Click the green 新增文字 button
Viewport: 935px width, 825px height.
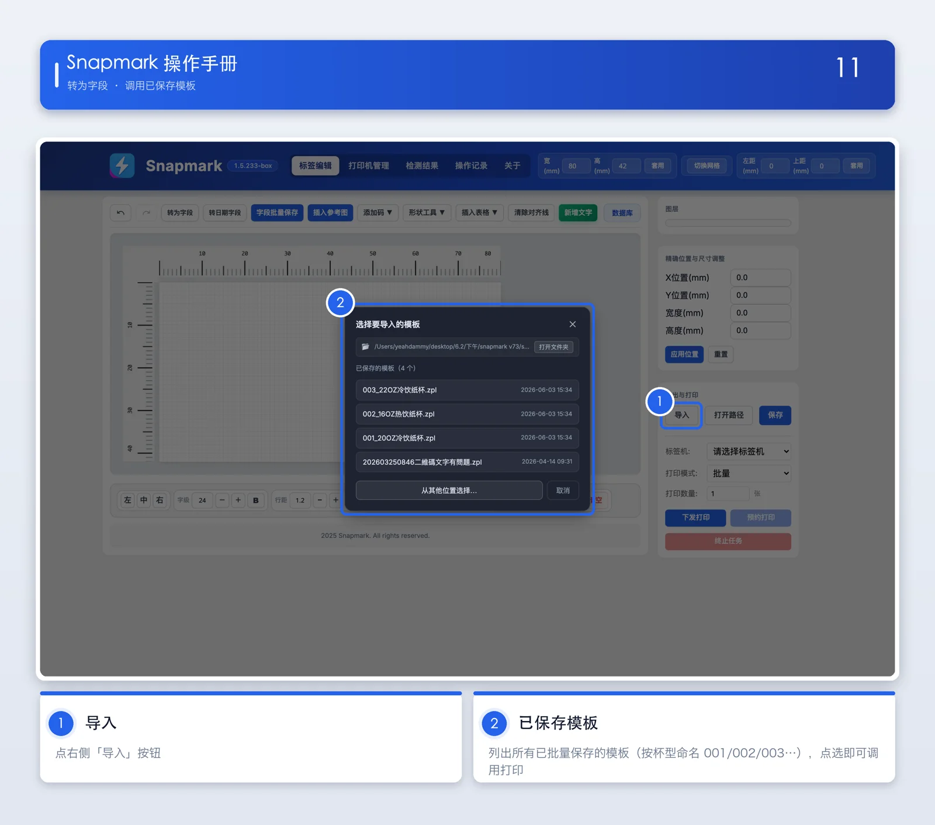[578, 213]
